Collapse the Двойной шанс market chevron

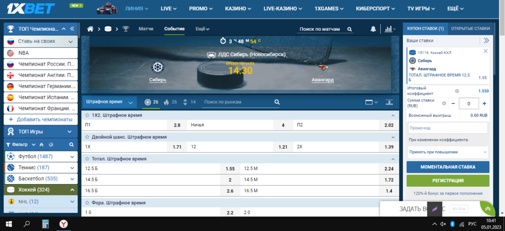tap(392, 137)
